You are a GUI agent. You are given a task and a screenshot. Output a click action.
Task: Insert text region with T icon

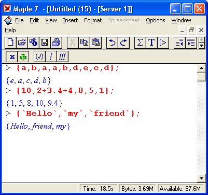151,43
